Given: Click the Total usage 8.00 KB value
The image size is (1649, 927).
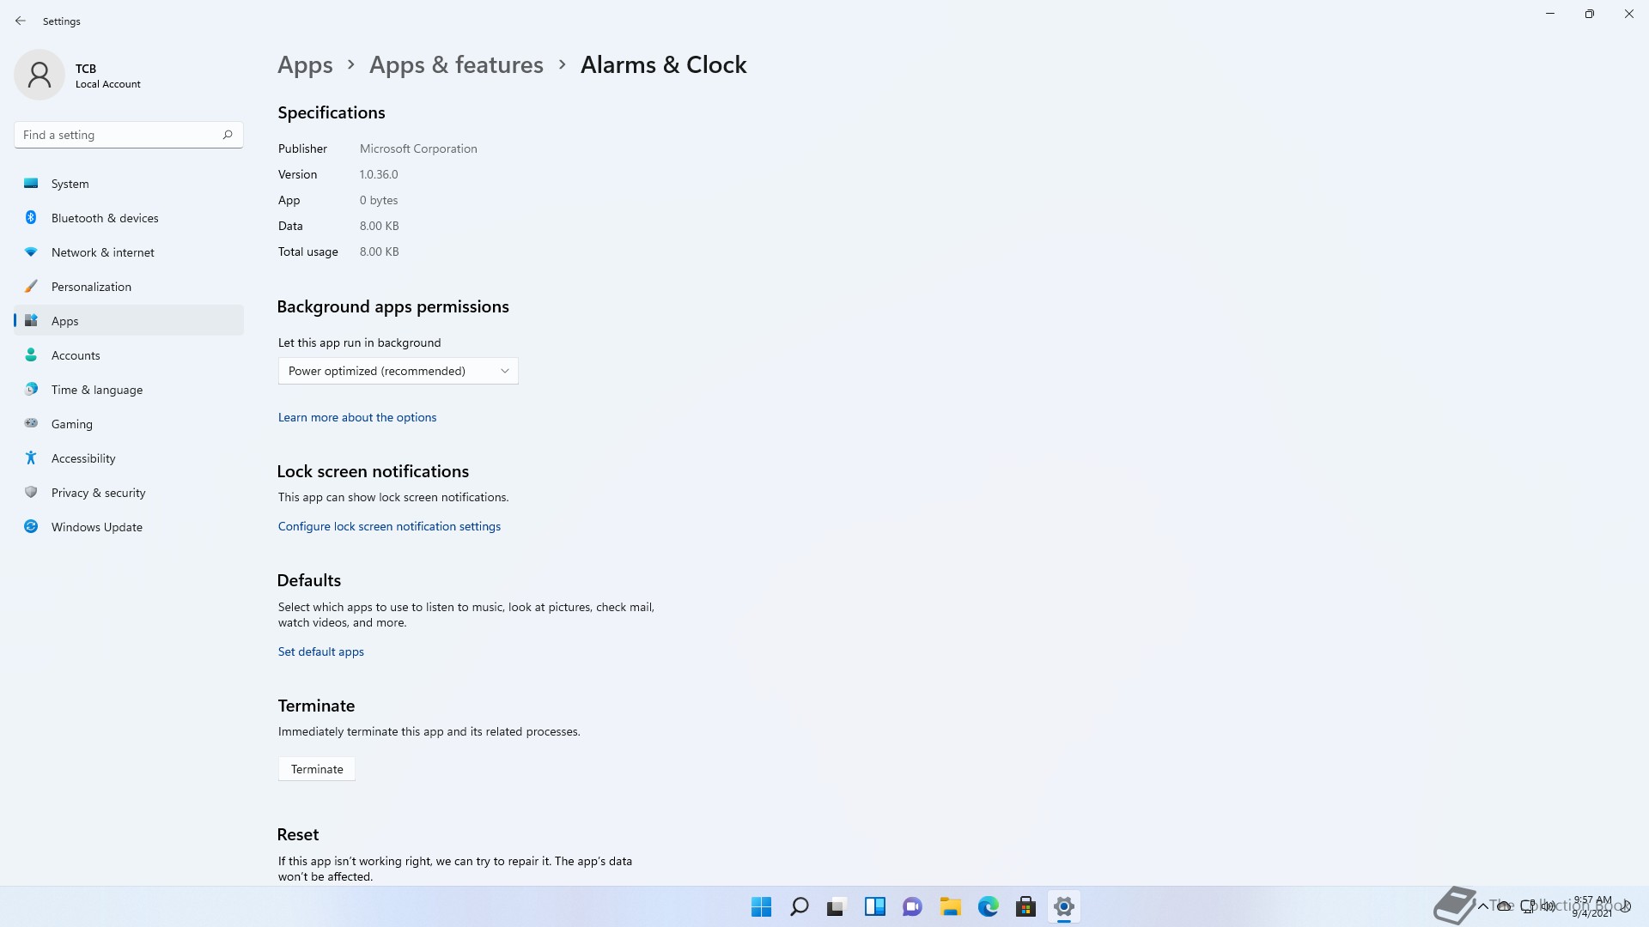Looking at the screenshot, I should pyautogui.click(x=379, y=251).
